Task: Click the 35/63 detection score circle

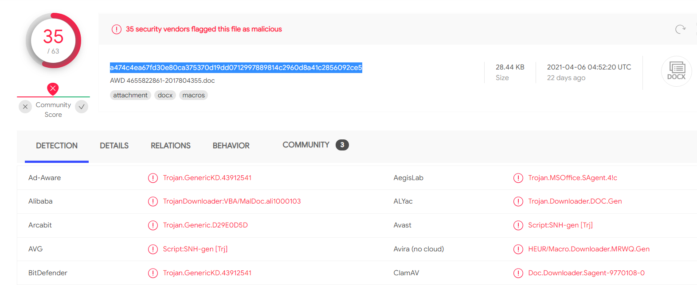Action: pyautogui.click(x=53, y=41)
